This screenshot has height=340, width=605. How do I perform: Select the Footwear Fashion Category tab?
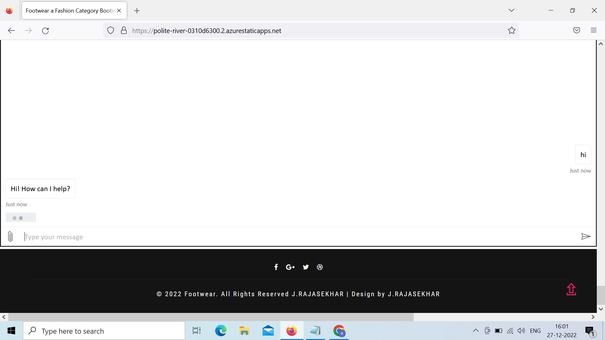coord(70,11)
